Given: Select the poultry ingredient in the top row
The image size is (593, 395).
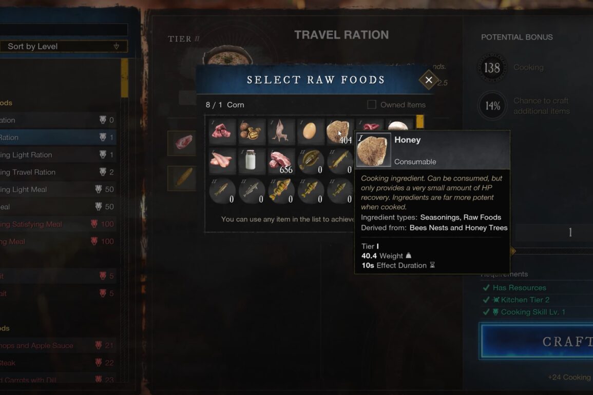Looking at the screenshot, I should pos(281,131).
